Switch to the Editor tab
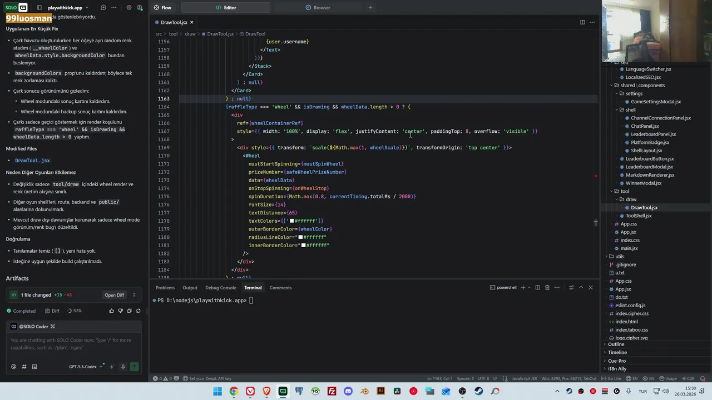 [226, 8]
